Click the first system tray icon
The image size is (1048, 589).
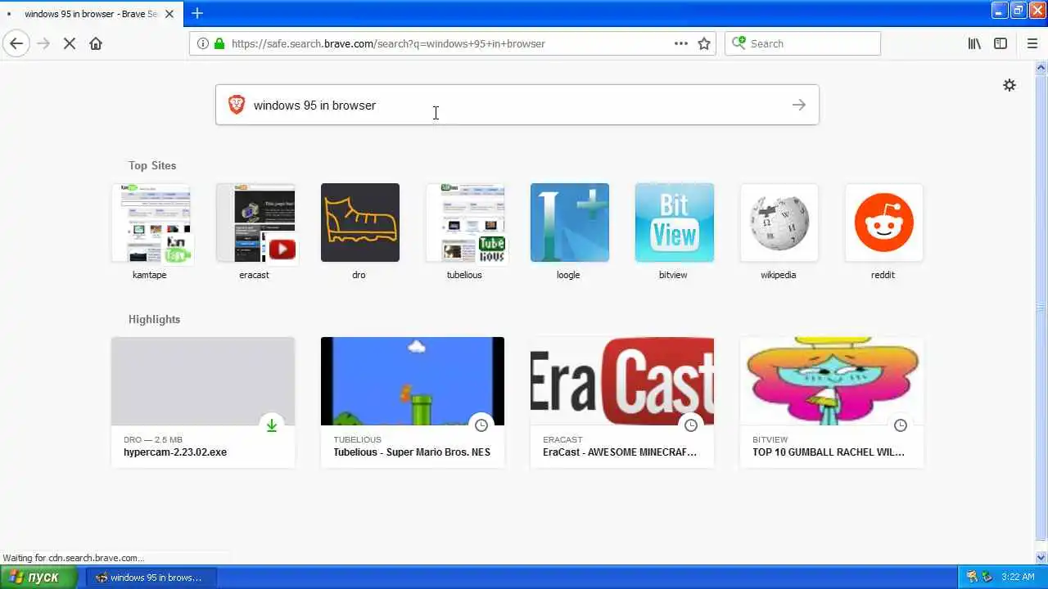973,577
